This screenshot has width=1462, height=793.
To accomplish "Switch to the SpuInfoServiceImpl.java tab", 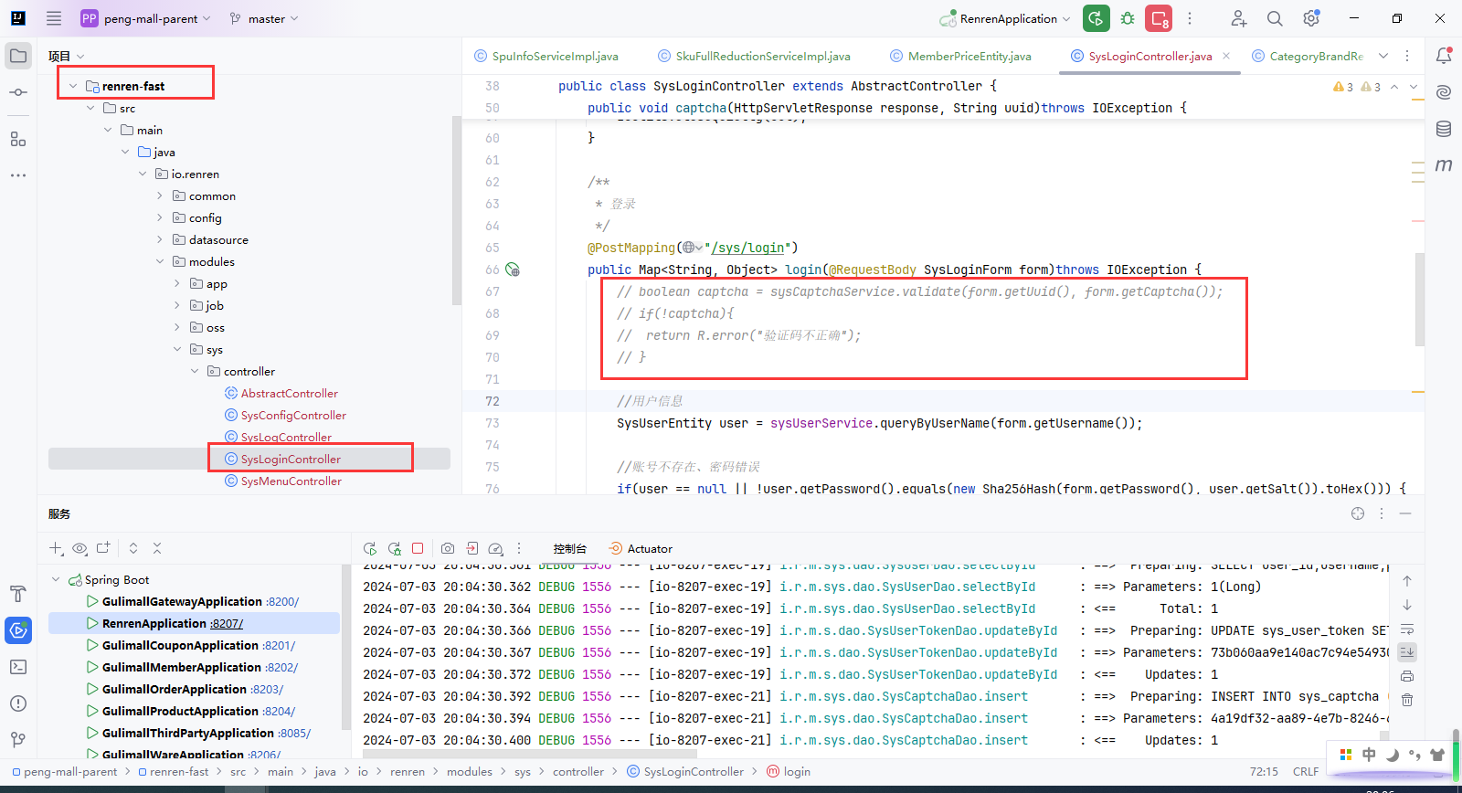I will pyautogui.click(x=546, y=56).
